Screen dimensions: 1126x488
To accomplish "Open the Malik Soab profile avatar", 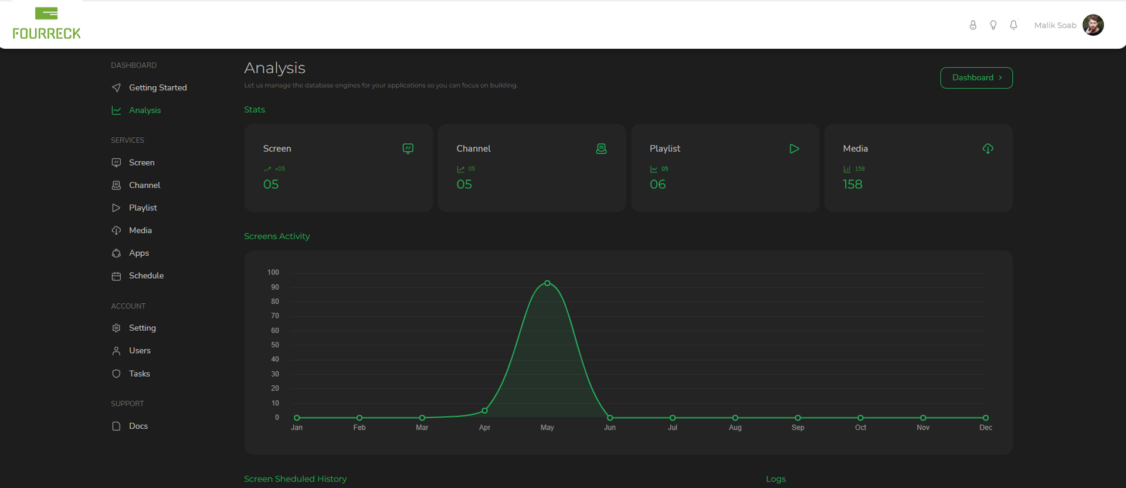I will point(1093,25).
